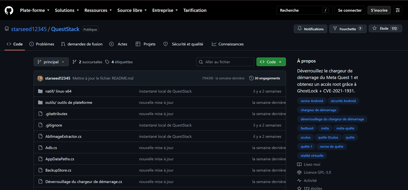
Task: Click the book icon beside Lisez-moi
Action: 299,164
